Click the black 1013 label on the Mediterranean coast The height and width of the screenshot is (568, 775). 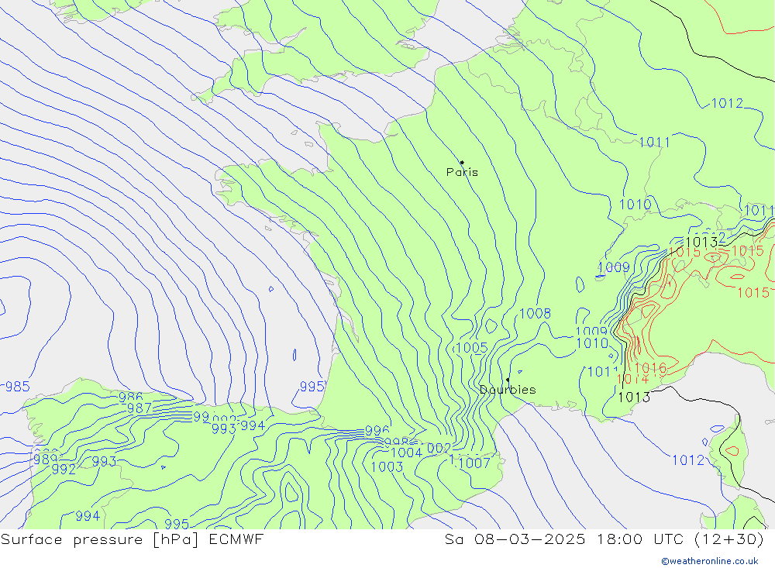point(634,397)
